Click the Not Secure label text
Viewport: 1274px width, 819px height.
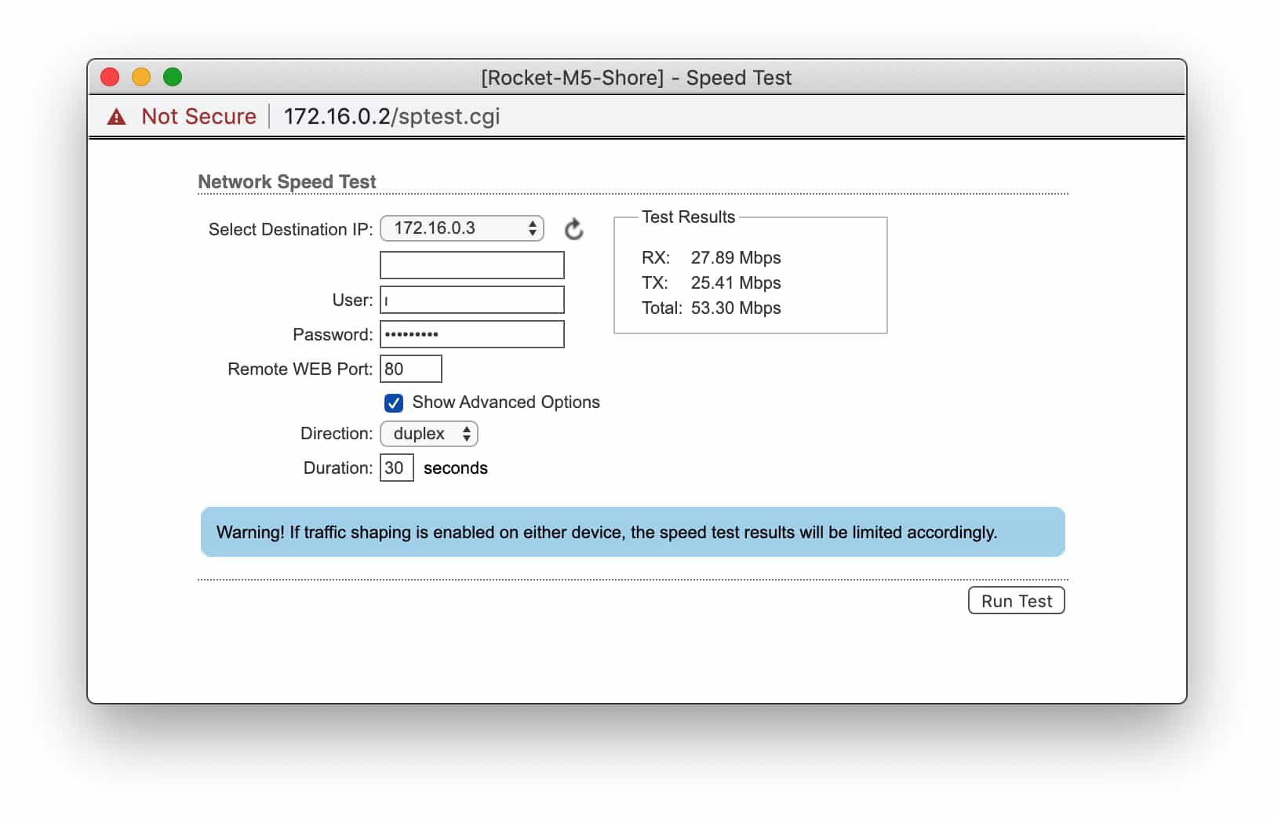[x=198, y=117]
